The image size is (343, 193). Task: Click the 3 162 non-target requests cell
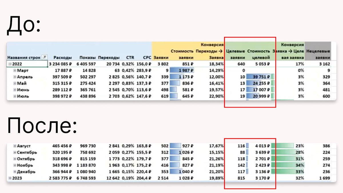324,64
